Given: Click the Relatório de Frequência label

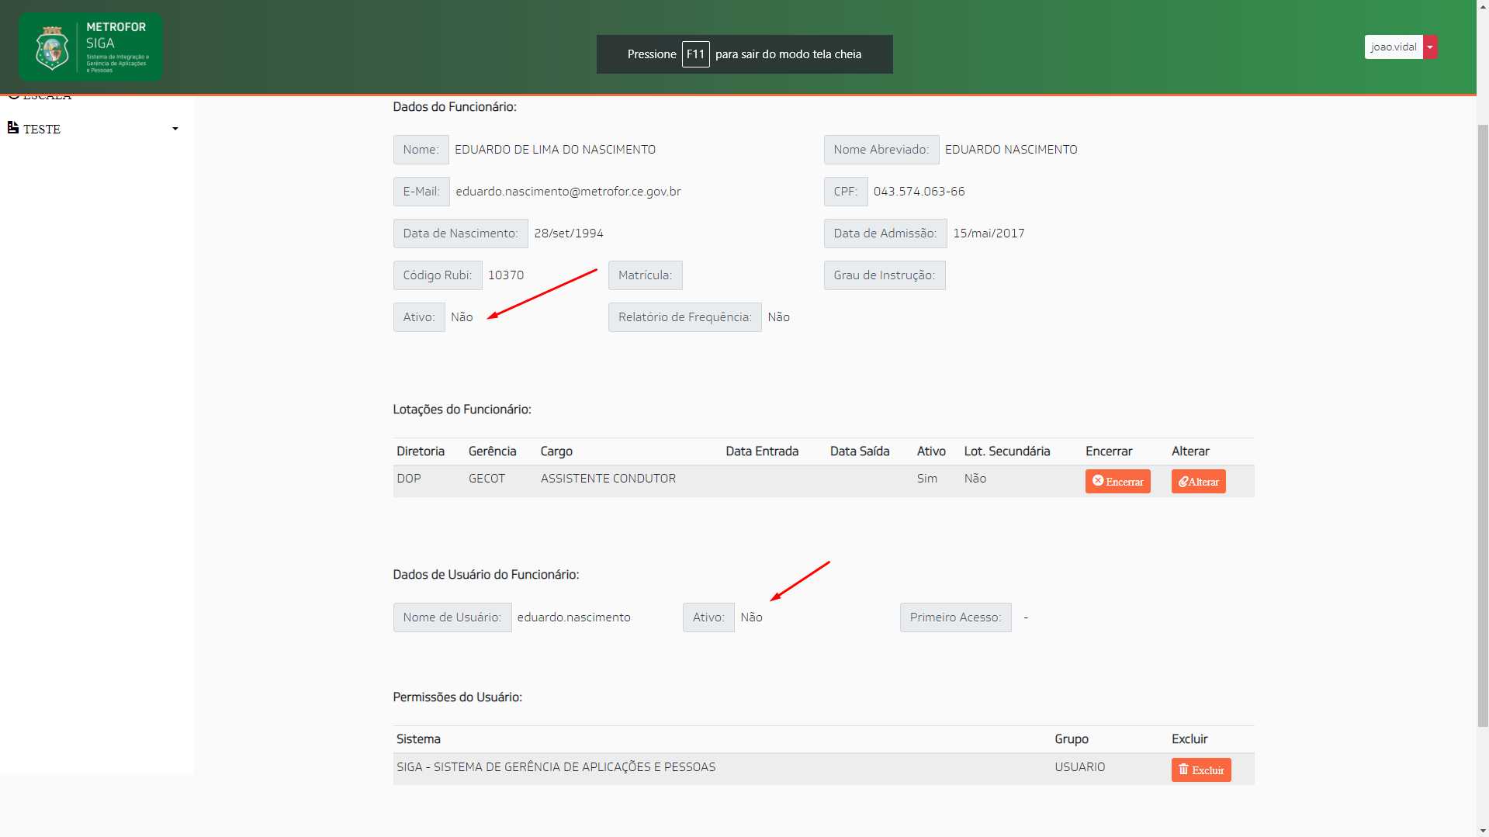Looking at the screenshot, I should pos(684,317).
